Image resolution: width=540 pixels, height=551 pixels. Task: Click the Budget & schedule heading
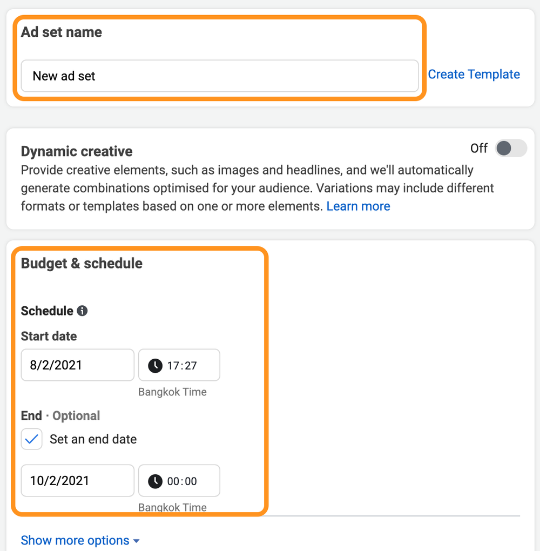click(x=82, y=264)
